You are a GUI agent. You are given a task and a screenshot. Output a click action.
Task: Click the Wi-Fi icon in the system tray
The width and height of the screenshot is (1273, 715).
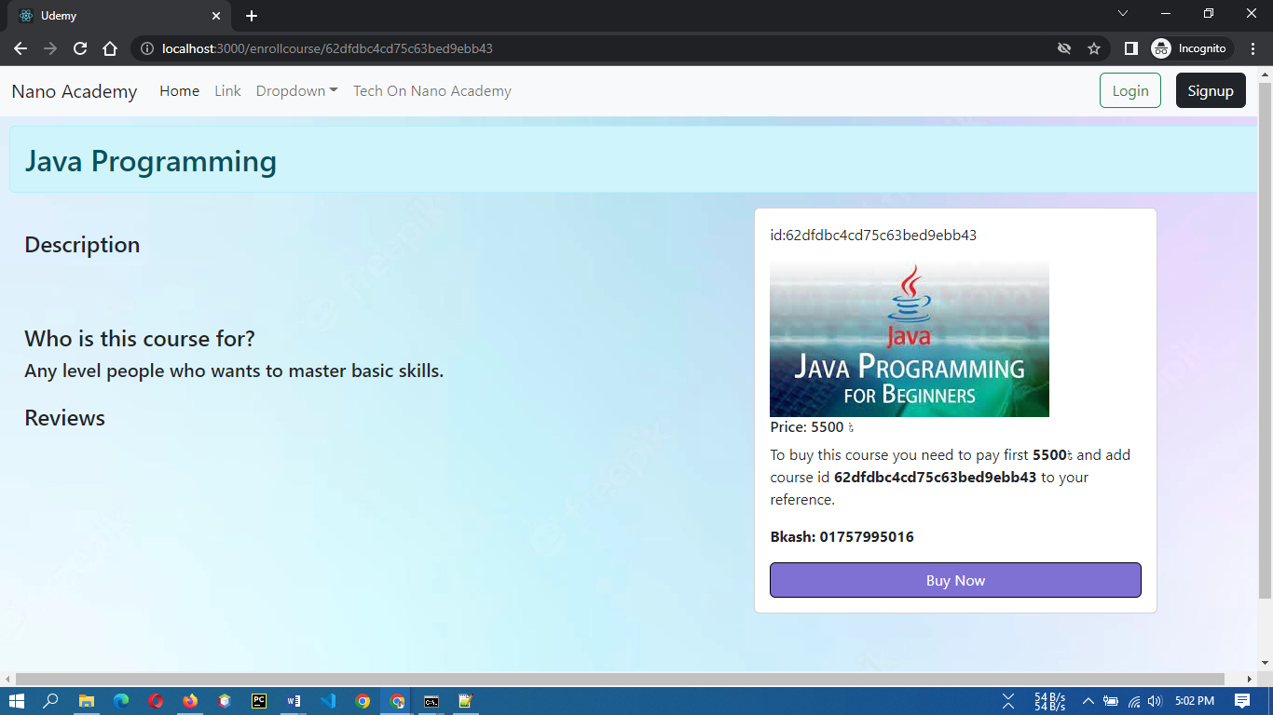click(1133, 701)
